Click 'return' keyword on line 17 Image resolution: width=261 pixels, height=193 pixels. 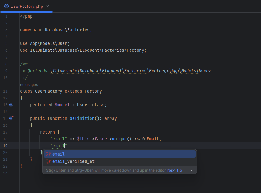pos(47,132)
